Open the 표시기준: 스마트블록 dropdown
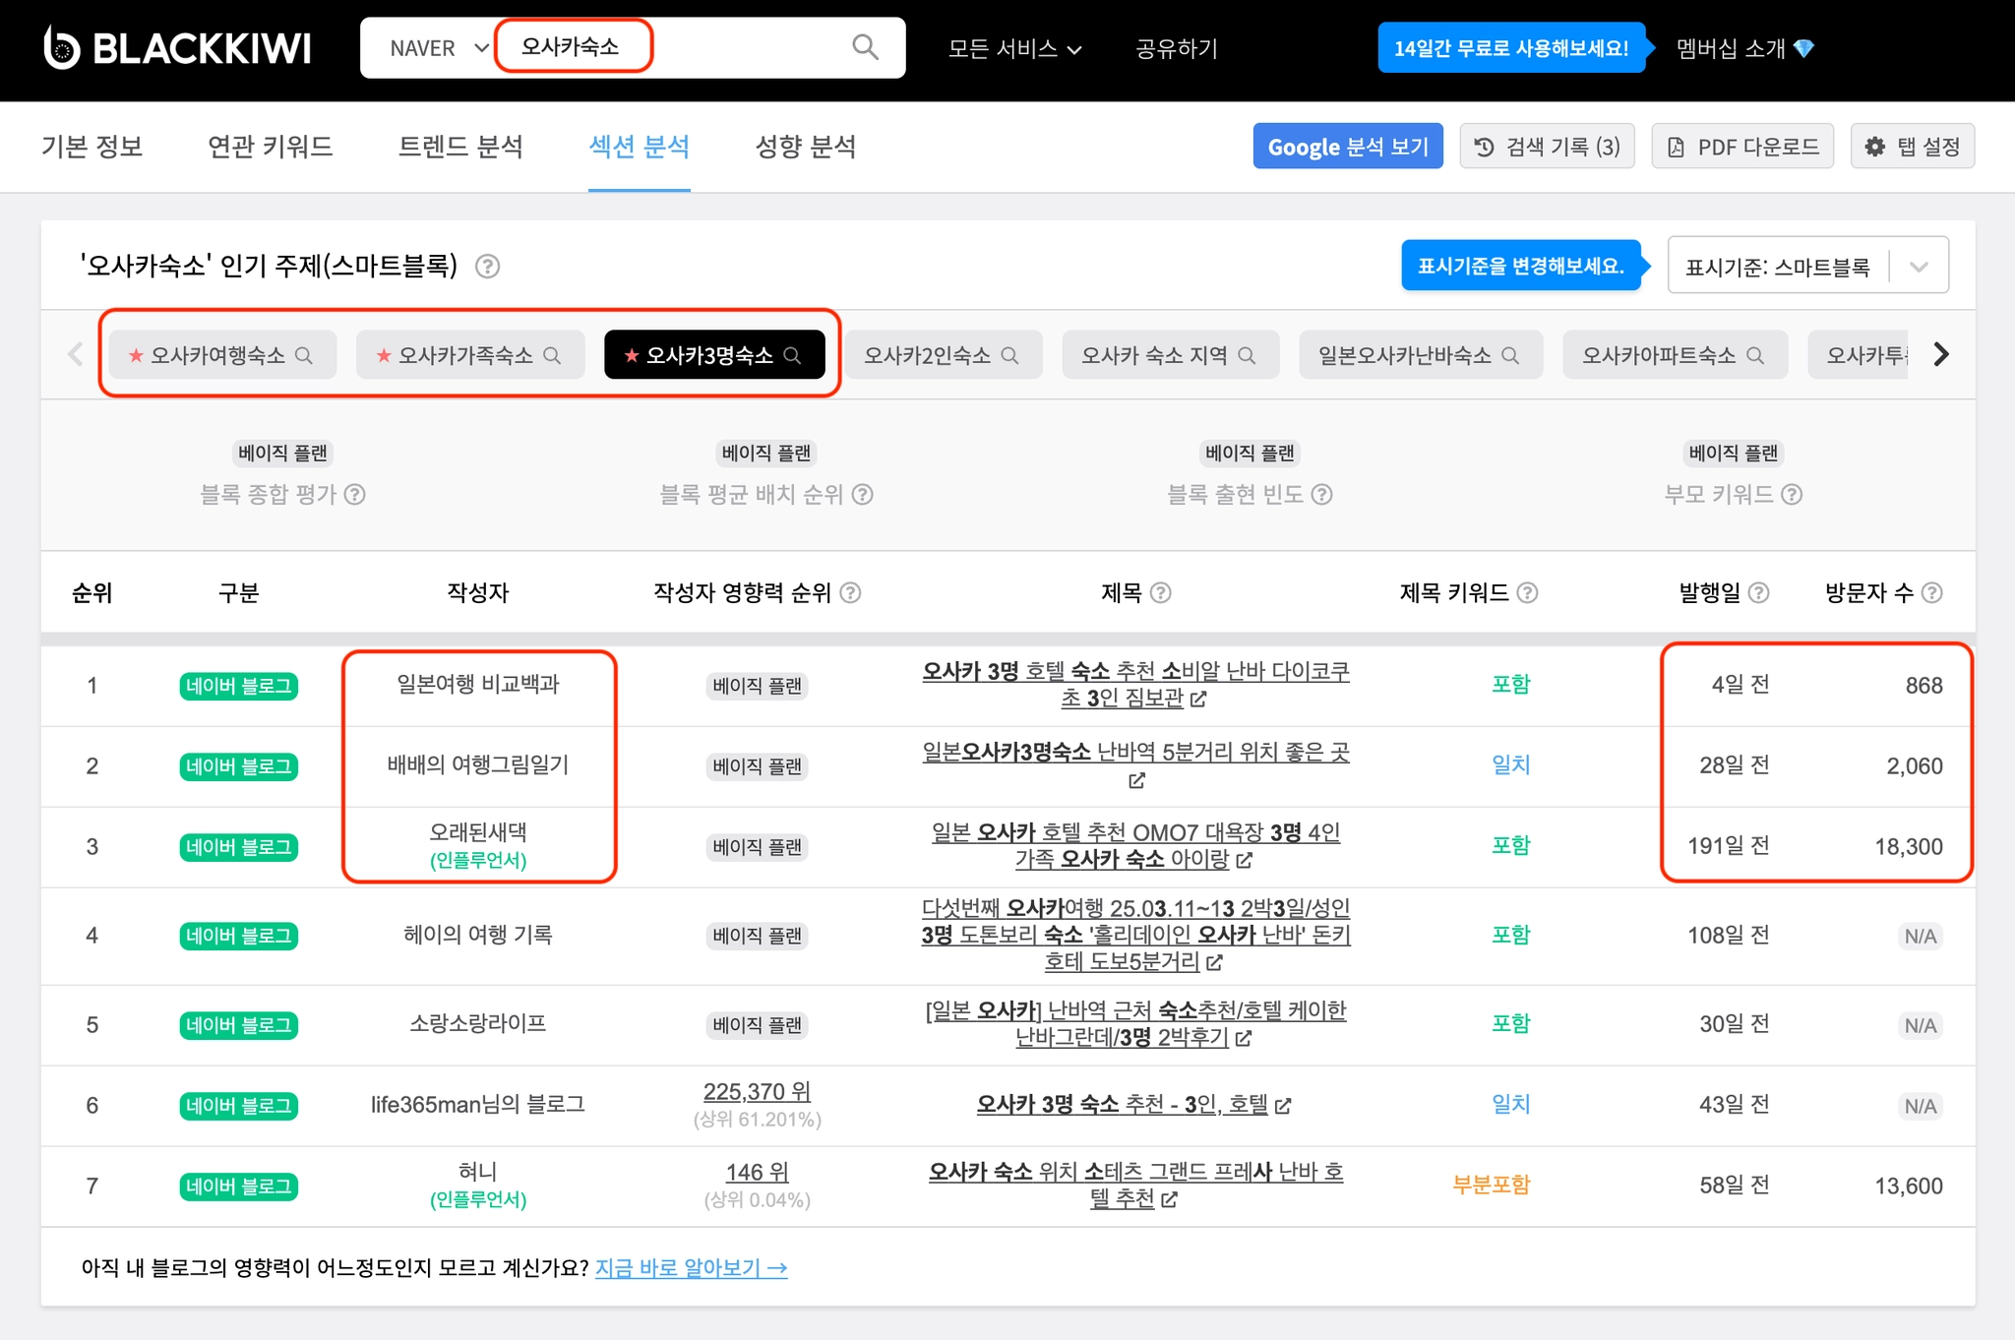Viewport: 2015px width, 1340px height. 1807,267
